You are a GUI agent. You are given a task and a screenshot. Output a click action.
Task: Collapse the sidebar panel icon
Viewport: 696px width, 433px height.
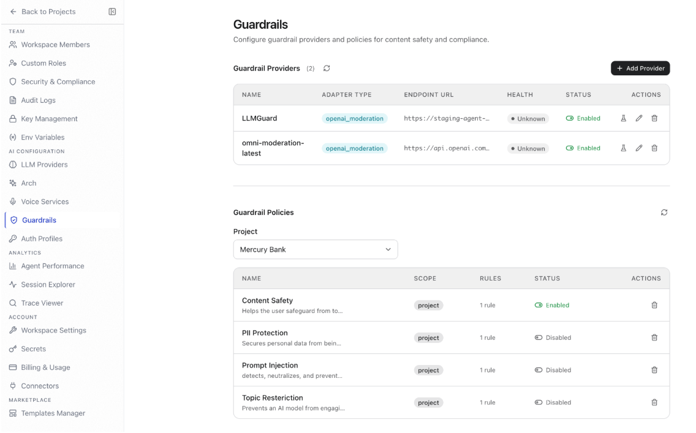[x=112, y=12]
